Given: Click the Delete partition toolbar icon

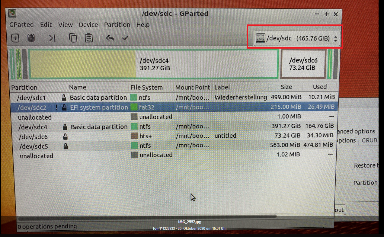Looking at the screenshot, I should [31, 38].
